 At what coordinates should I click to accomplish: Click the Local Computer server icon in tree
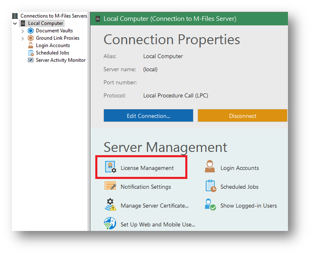coord(23,23)
